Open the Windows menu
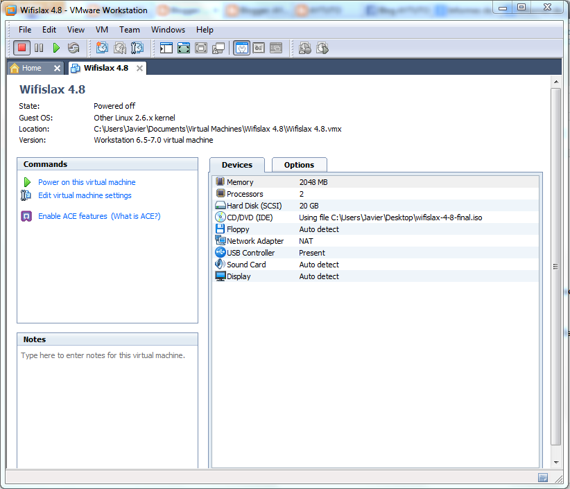 click(168, 30)
